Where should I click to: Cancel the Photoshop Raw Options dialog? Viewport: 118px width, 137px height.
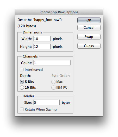(89, 28)
